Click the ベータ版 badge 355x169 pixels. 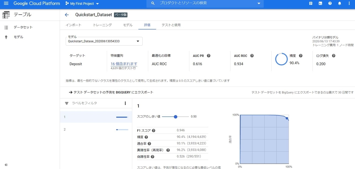(120, 15)
